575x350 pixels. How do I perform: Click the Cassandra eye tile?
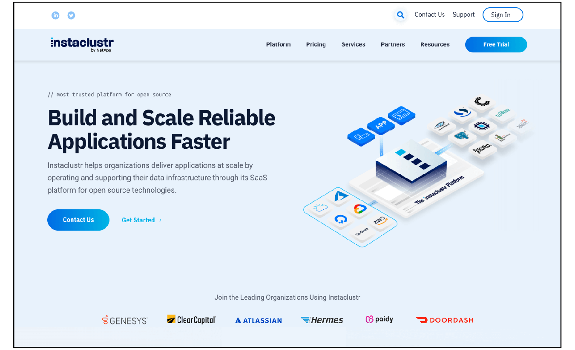(x=442, y=125)
